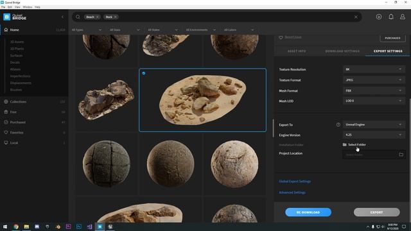Open Unreal Engine from the taskbar
Screen dimensions: 411x231
click(110, 227)
